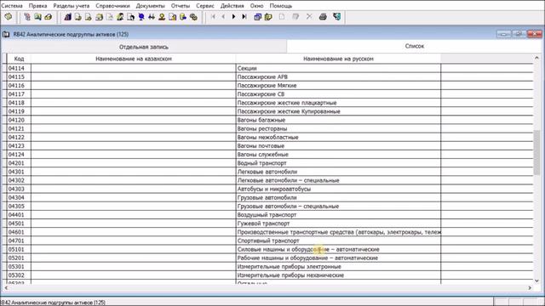Open the Окно menu
The image size is (545, 306).
tap(257, 6)
